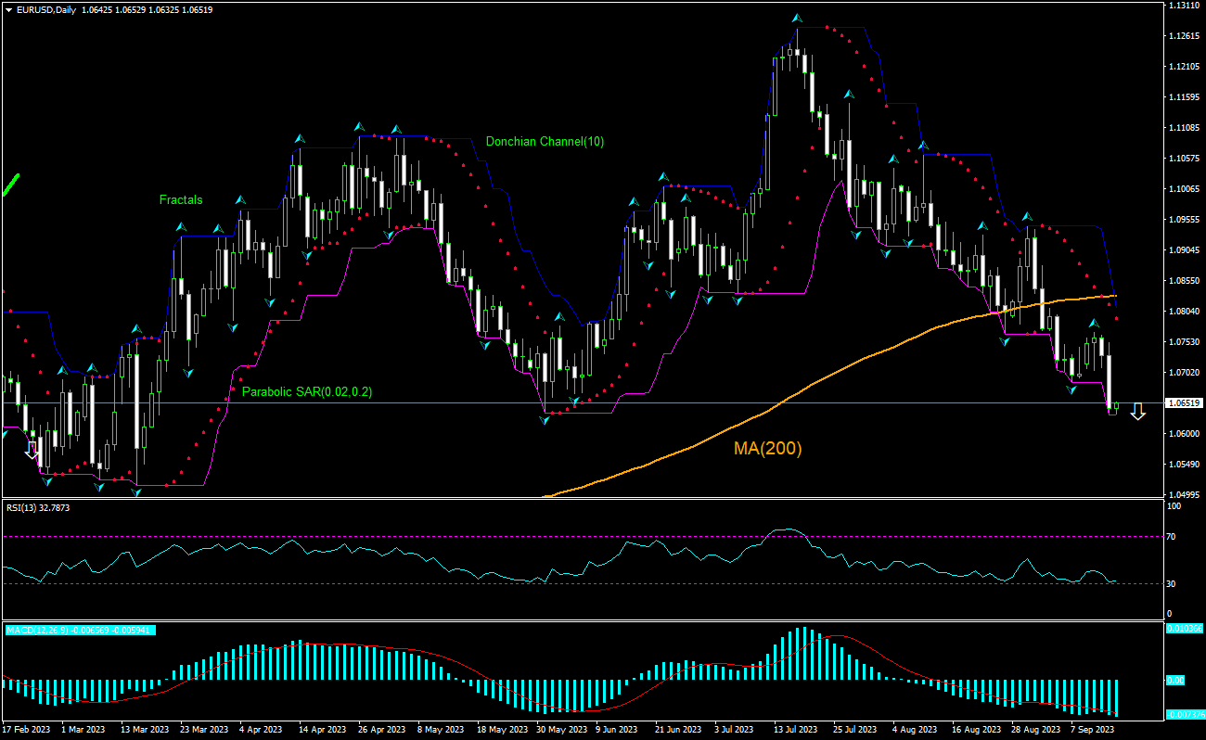The image size is (1206, 740).
Task: Select the orange down-arrow object beside the latest candle
Action: coord(1139,414)
